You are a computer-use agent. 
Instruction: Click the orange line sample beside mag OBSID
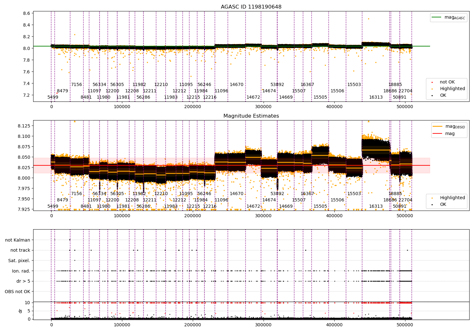[438, 126]
